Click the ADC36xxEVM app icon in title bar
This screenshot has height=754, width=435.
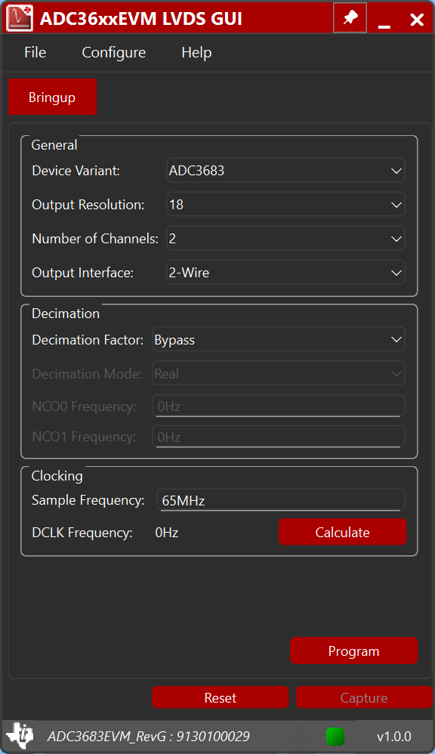tap(20, 17)
